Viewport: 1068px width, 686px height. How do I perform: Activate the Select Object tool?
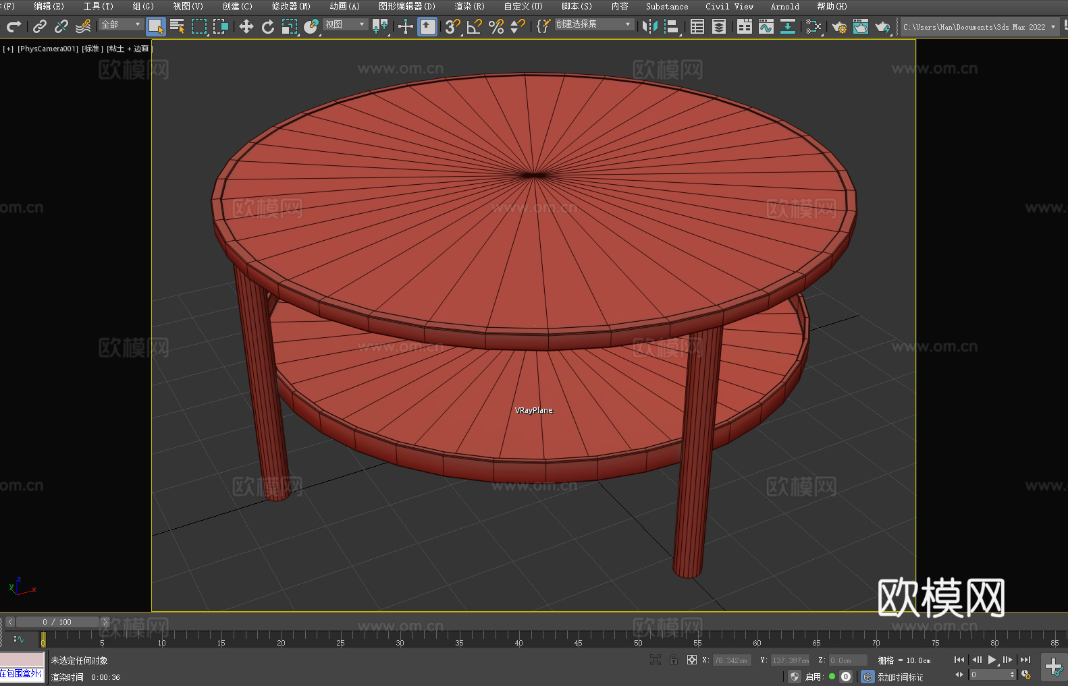(156, 26)
